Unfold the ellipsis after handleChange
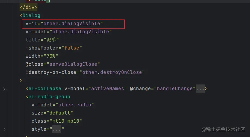 200,89
